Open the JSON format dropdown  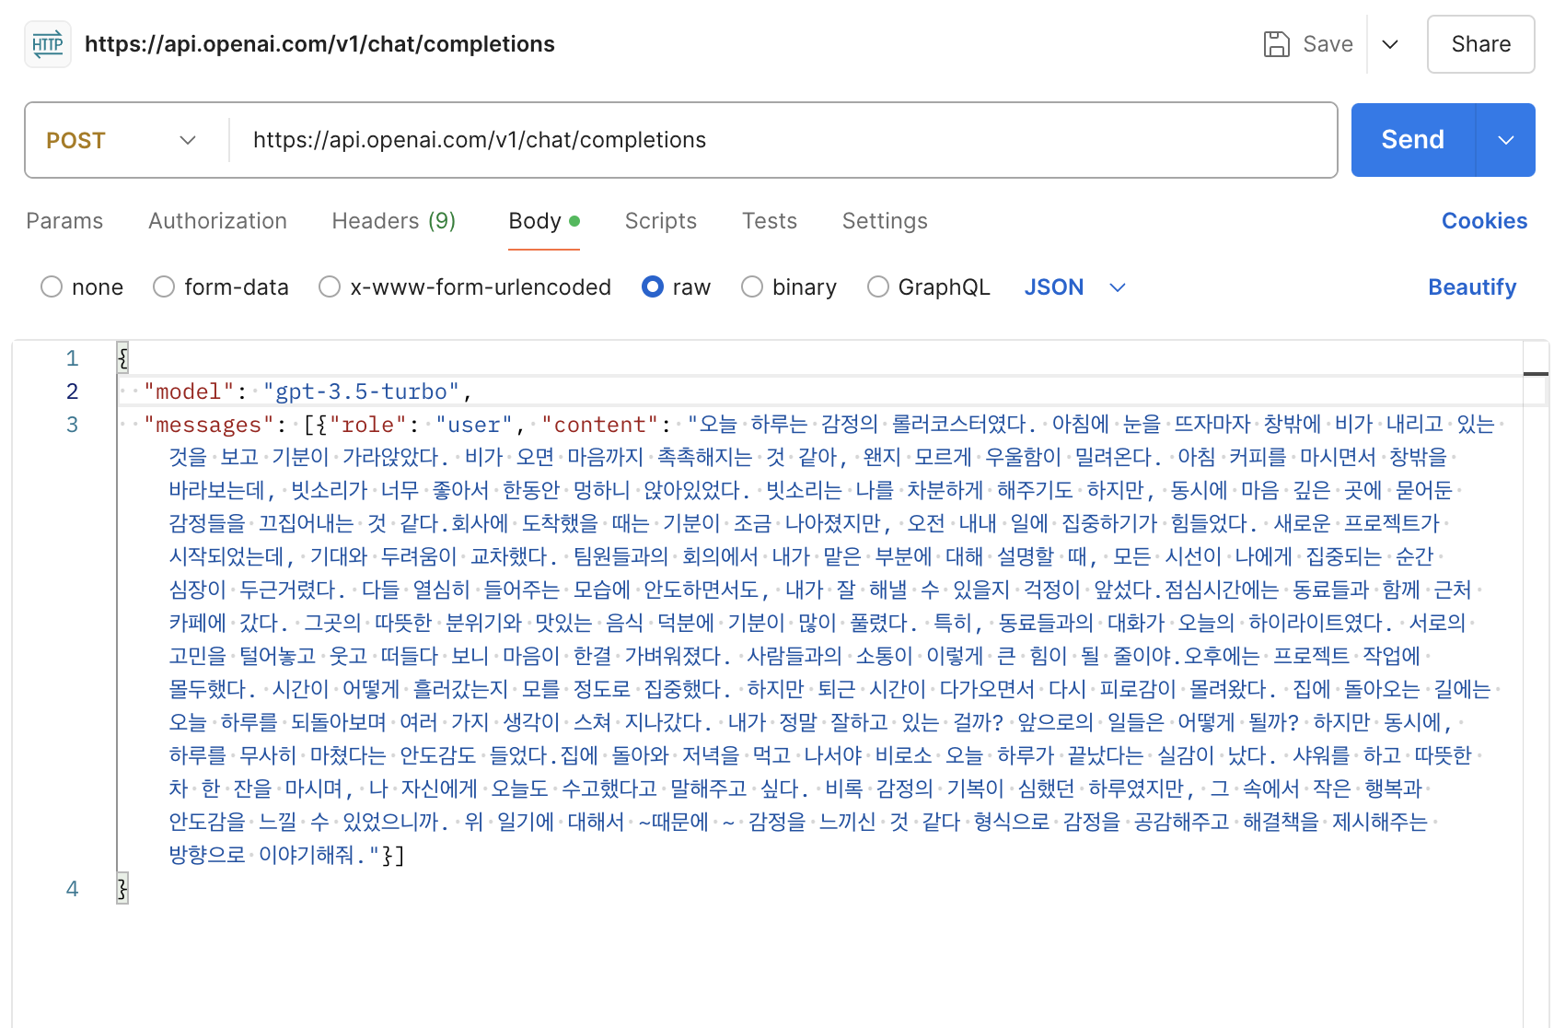[1074, 287]
